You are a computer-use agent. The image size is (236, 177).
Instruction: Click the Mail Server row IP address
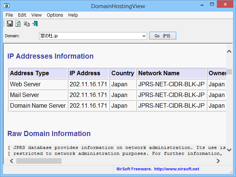tap(88, 95)
